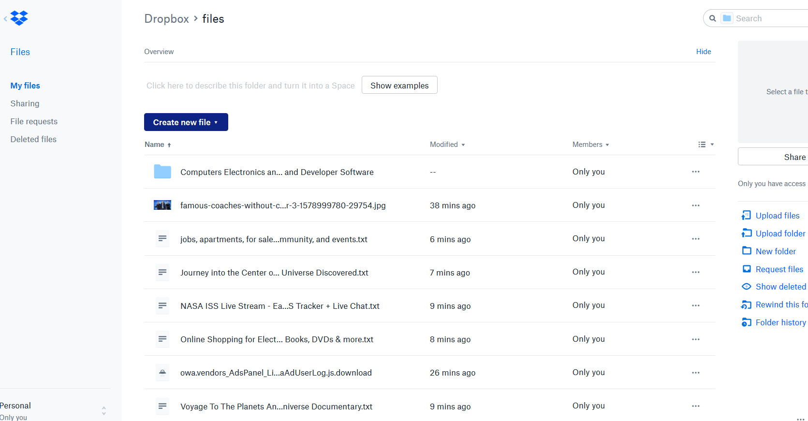Open the list view options dropdown

coord(706,145)
